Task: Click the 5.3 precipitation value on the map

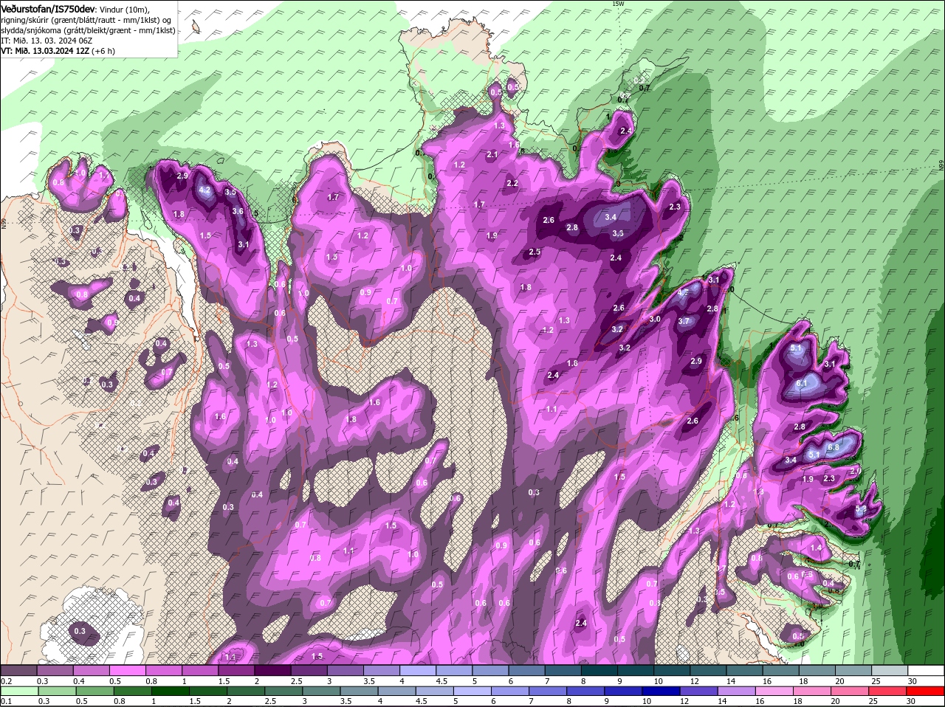Action: tap(860, 509)
